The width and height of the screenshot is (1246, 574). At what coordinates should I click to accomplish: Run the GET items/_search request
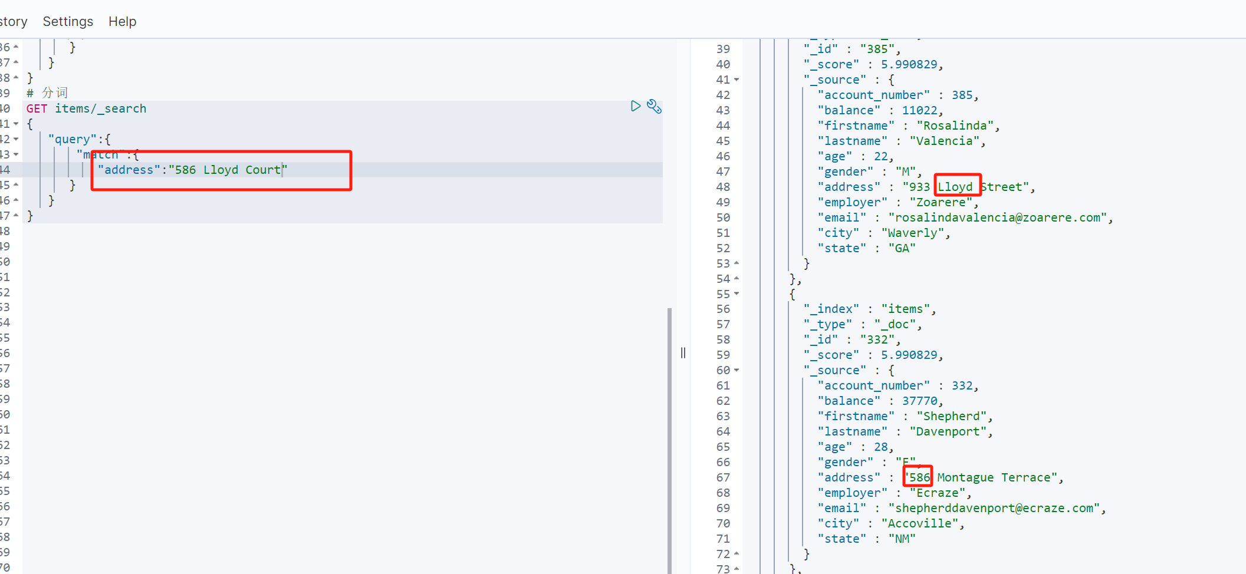pos(635,106)
